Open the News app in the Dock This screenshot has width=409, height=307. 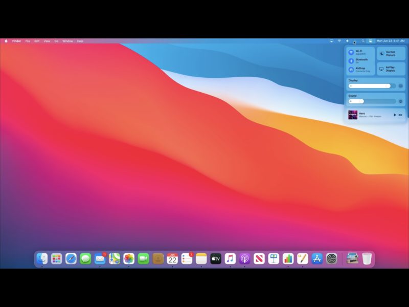pos(259,259)
